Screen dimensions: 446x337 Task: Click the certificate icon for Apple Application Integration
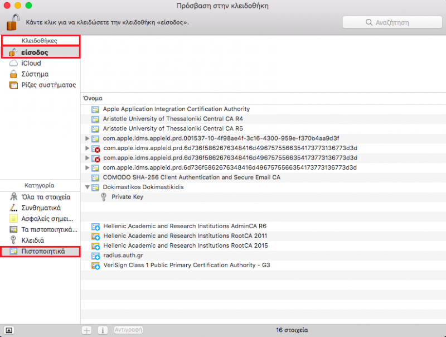click(95, 109)
